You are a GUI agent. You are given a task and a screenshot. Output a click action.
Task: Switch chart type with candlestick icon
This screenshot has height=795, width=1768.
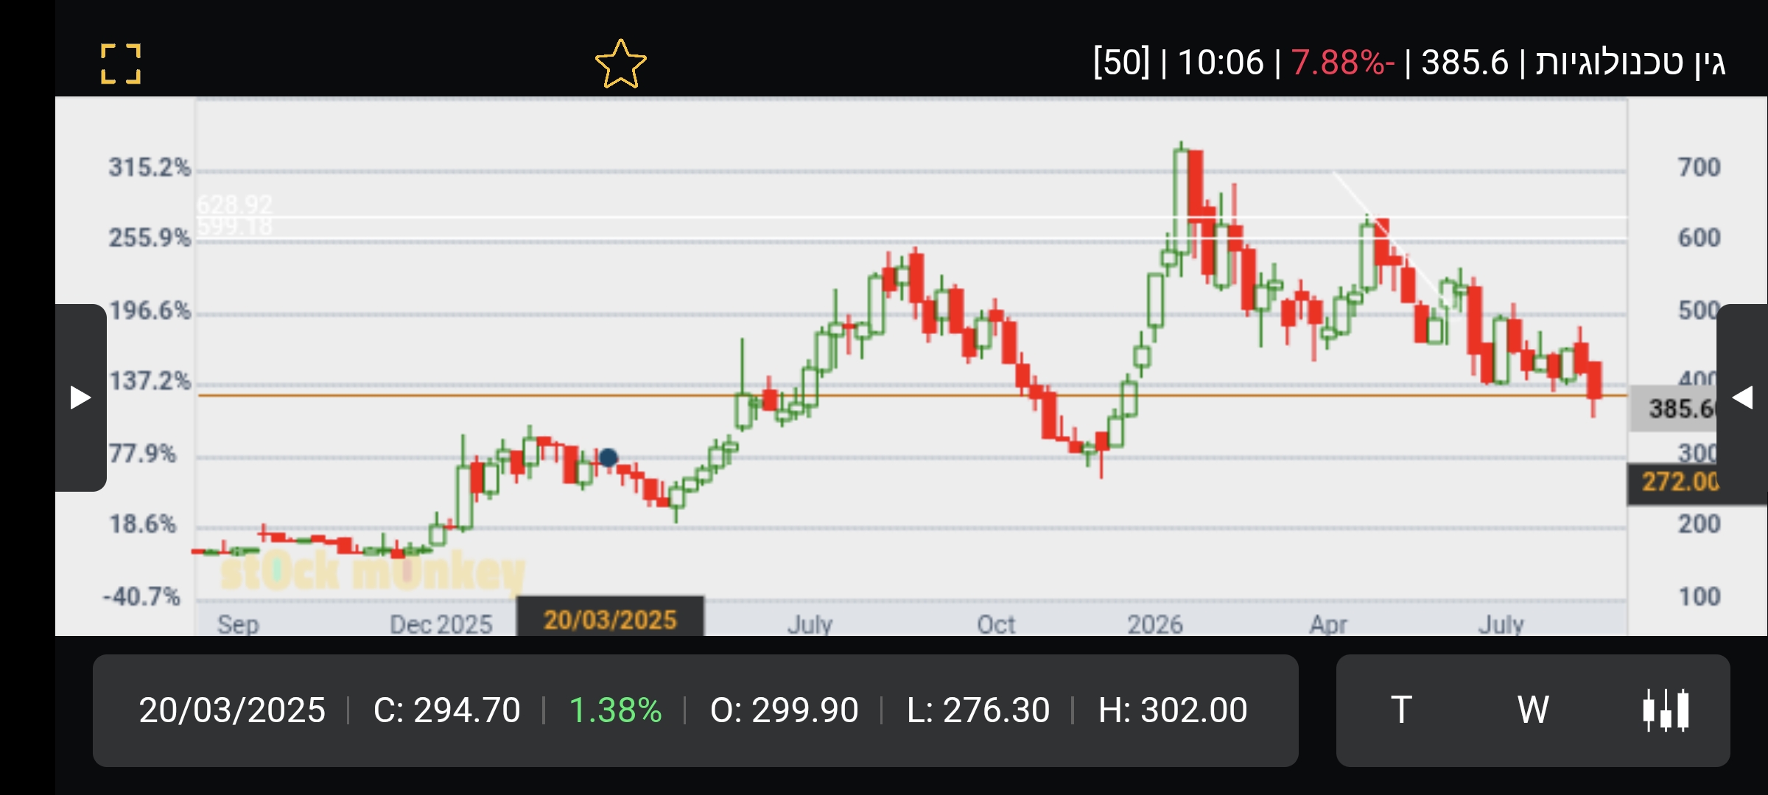pyautogui.click(x=1666, y=710)
